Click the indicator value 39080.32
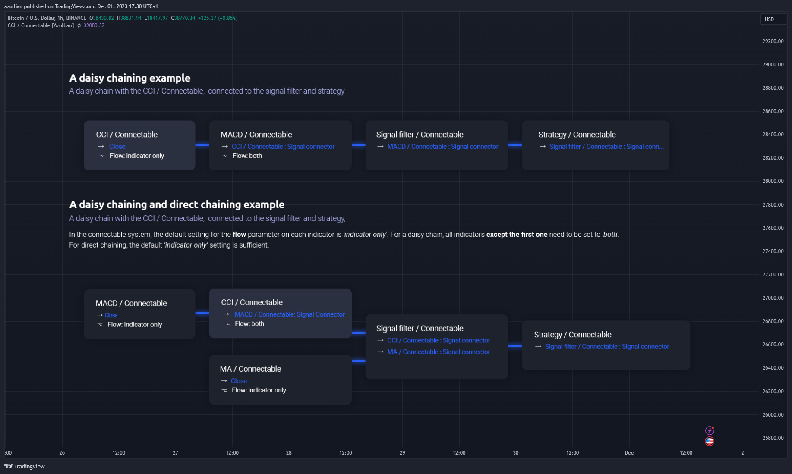 click(x=94, y=25)
